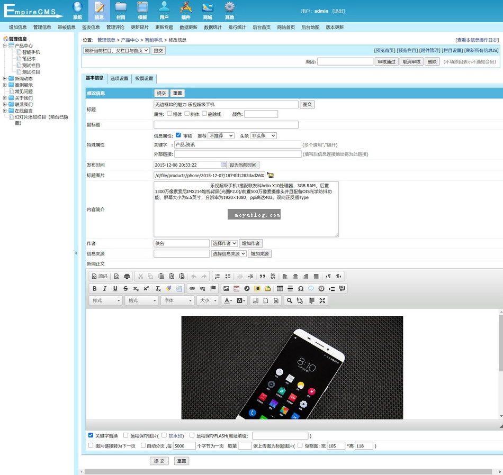Click the calendar icon beside publish time

(x=223, y=165)
